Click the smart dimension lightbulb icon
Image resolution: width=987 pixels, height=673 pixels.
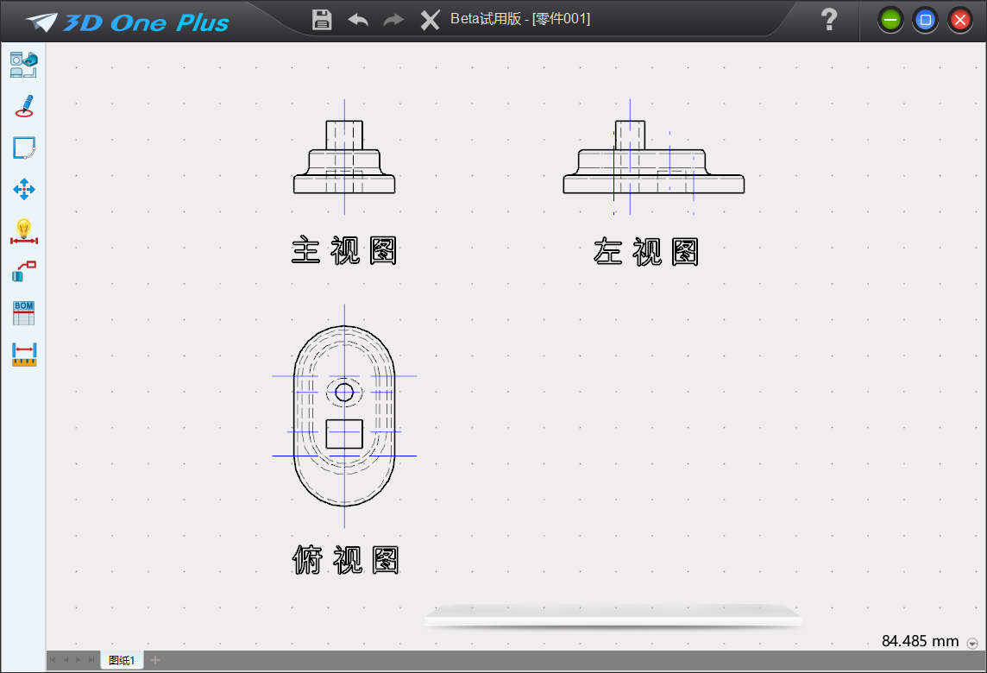coord(23,230)
